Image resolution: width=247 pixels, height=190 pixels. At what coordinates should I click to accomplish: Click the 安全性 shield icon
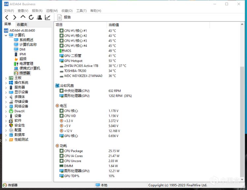[11, 125]
